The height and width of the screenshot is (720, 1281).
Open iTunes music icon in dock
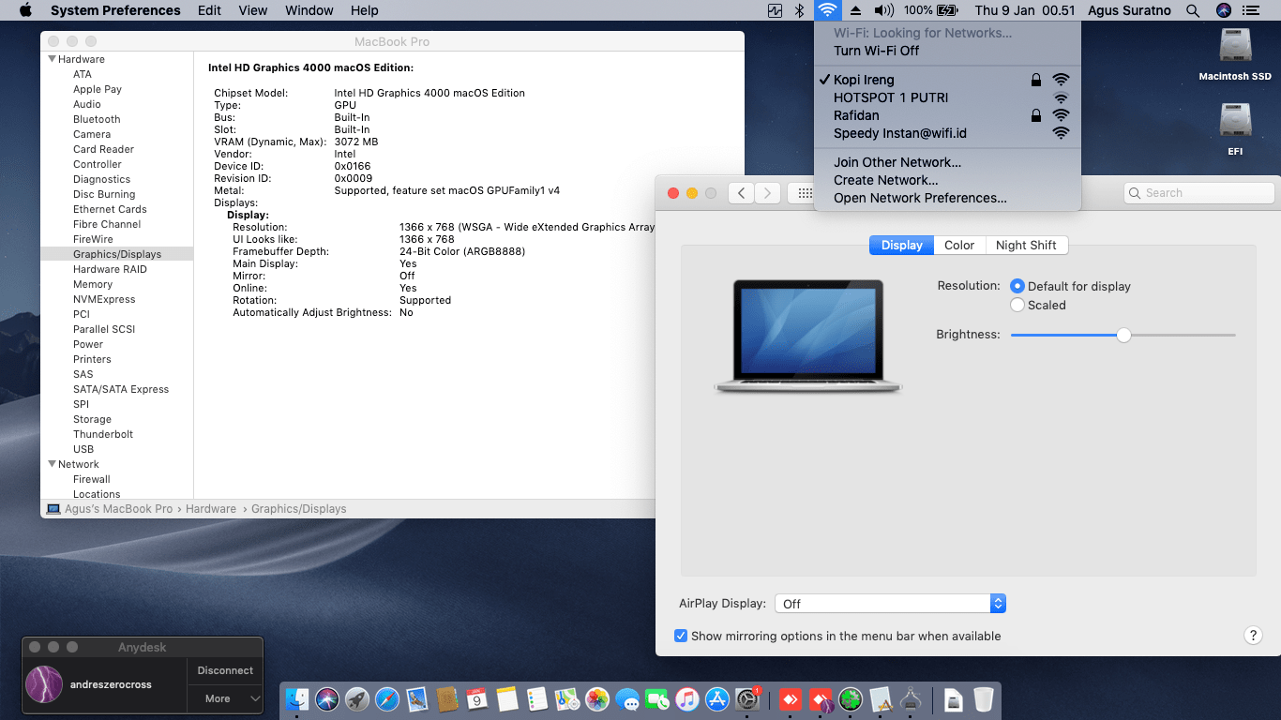(687, 699)
